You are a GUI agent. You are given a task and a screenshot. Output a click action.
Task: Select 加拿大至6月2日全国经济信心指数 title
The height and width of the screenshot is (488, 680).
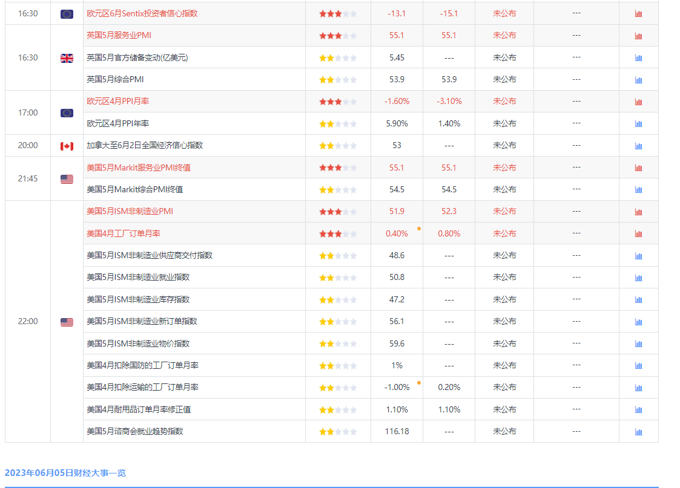145,145
